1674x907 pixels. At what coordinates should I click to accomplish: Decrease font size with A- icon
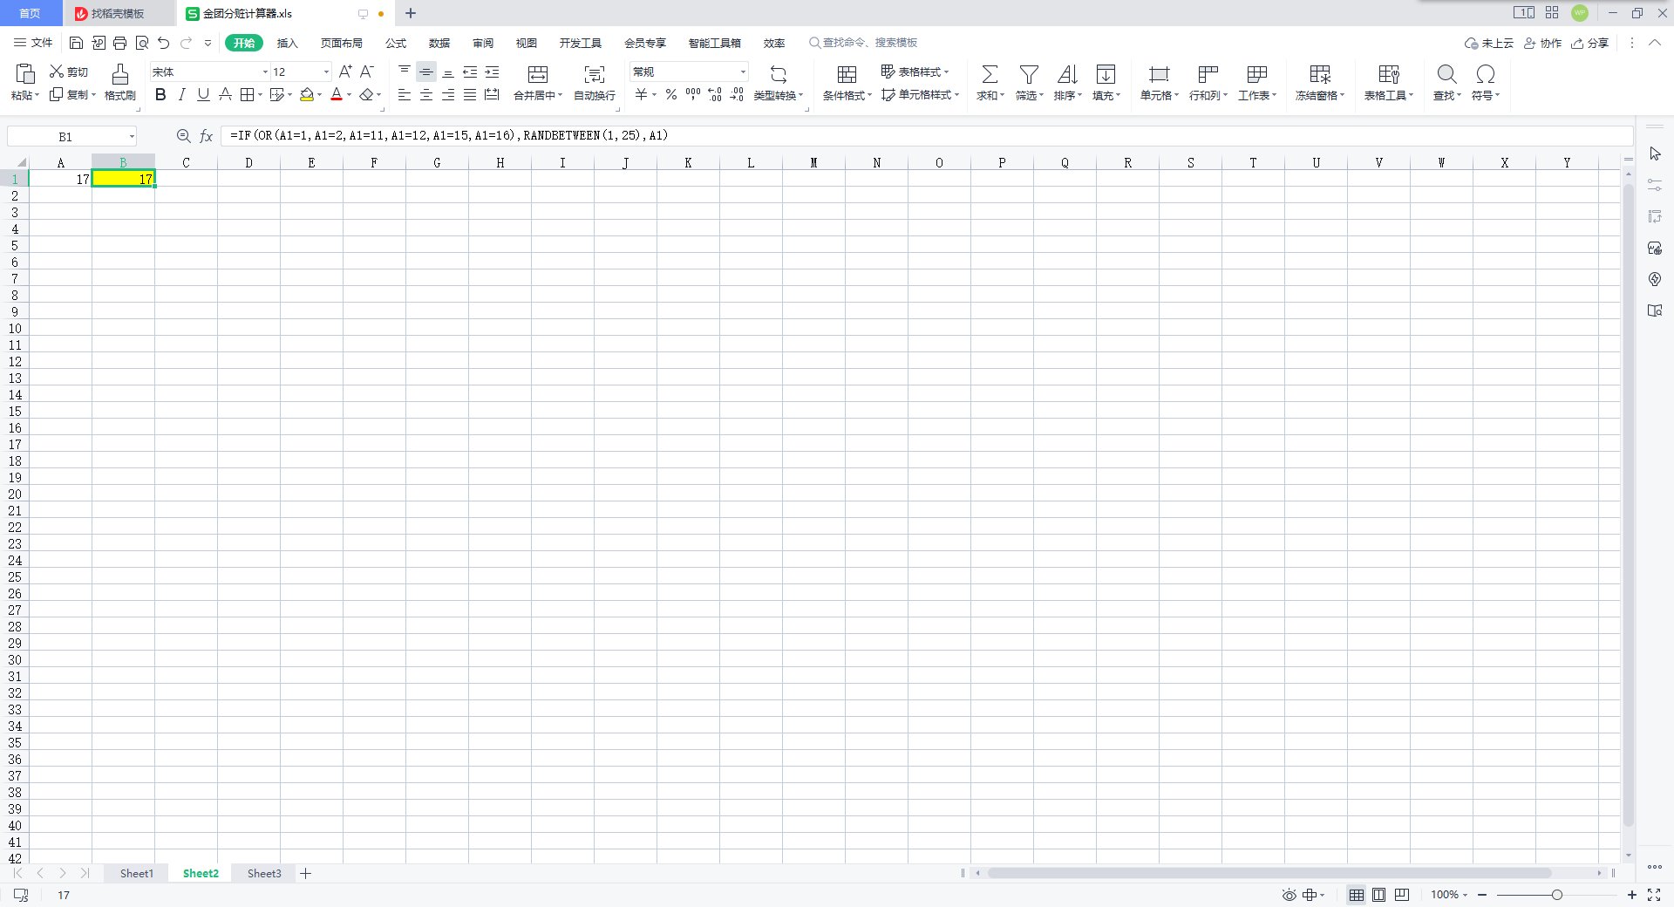coord(367,72)
